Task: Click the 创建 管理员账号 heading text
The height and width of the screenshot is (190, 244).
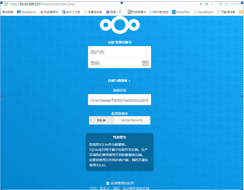Action: [x=119, y=42]
